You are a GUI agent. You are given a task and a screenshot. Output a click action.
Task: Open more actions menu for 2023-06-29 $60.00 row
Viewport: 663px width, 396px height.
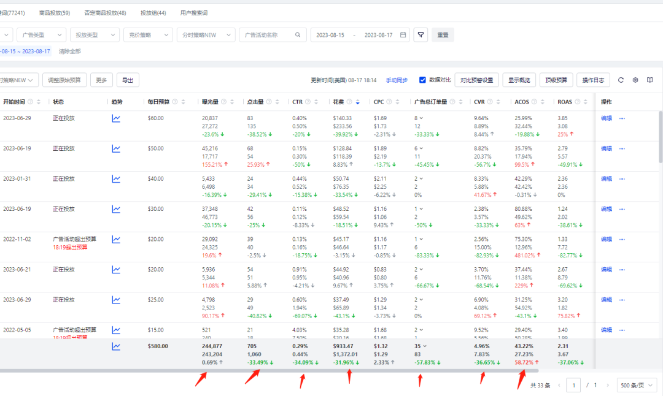pos(622,119)
